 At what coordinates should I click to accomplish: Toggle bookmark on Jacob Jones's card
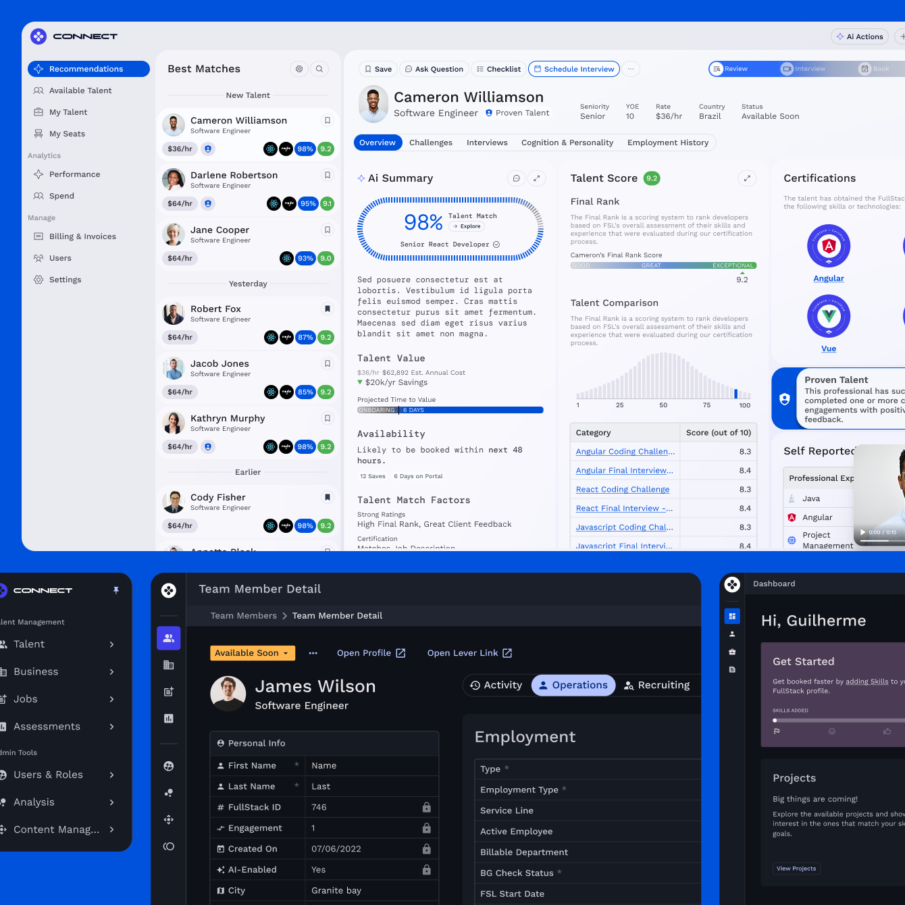[x=328, y=363]
